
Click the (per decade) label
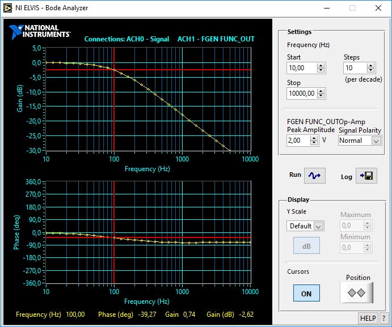(364, 79)
